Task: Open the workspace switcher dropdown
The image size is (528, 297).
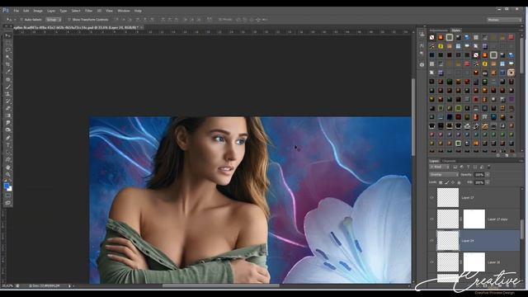Action: tap(504, 20)
